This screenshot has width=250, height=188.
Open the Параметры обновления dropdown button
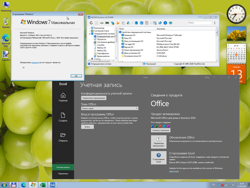coord(159,142)
